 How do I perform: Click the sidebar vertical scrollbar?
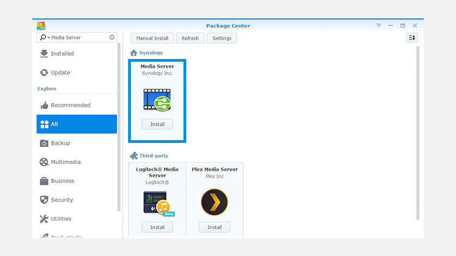[119, 128]
